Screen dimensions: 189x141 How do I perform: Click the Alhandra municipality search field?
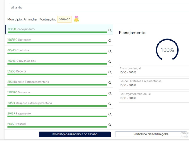click(x=97, y=7)
